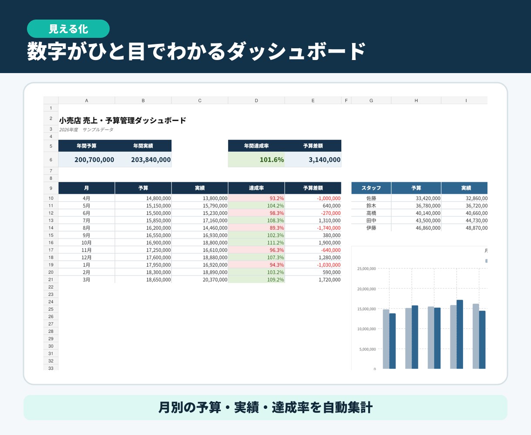This screenshot has width=531, height=435.
Task: Select row 21 header number
Action: [x=51, y=280]
